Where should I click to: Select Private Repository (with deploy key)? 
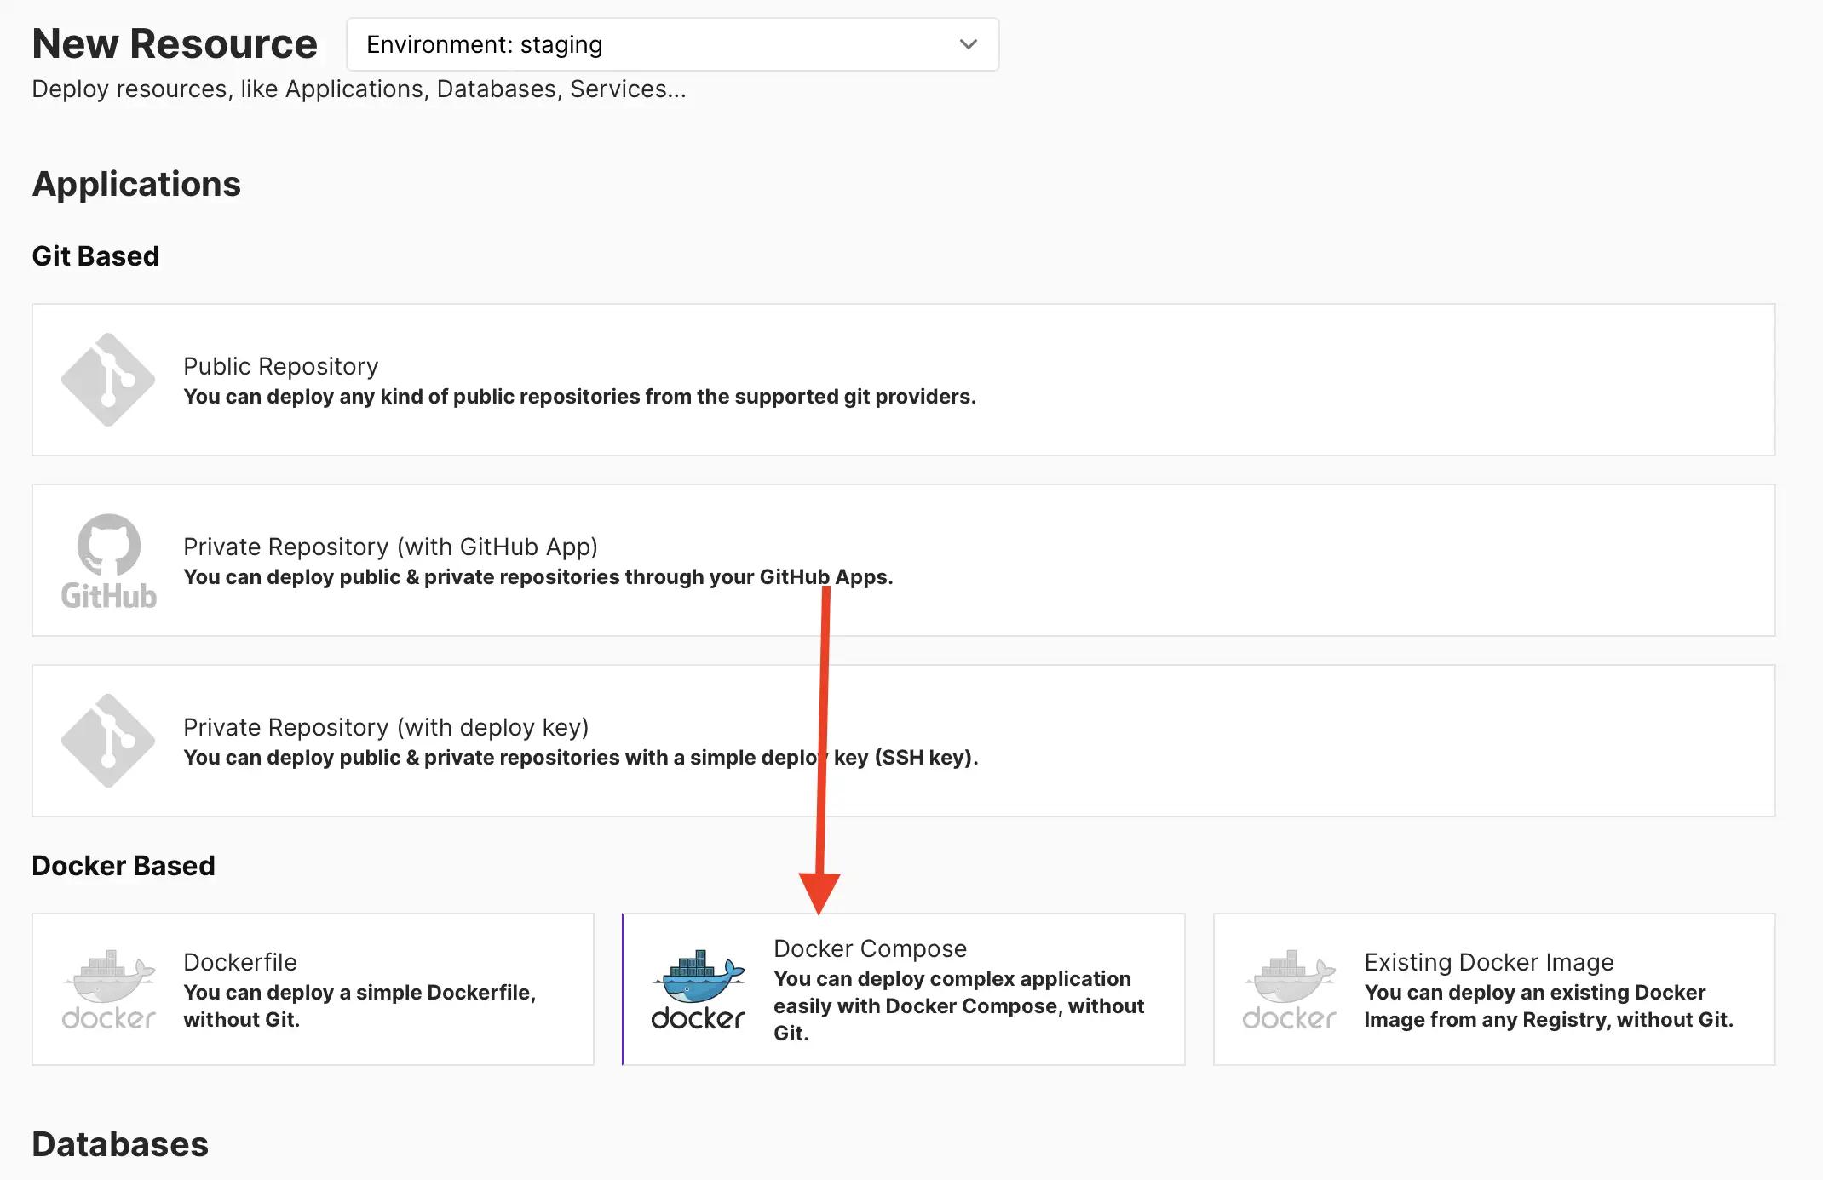[x=386, y=727]
